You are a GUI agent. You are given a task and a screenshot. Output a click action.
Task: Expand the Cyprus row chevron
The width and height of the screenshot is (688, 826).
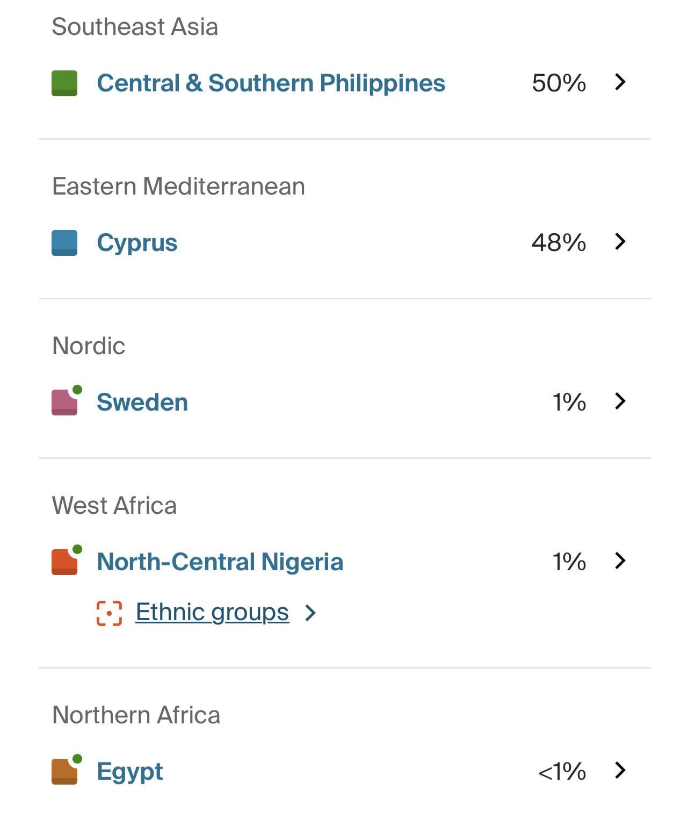(620, 242)
